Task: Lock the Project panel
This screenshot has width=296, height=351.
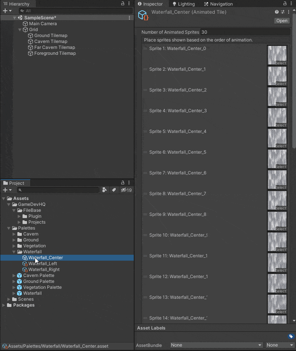Action: 123,183
